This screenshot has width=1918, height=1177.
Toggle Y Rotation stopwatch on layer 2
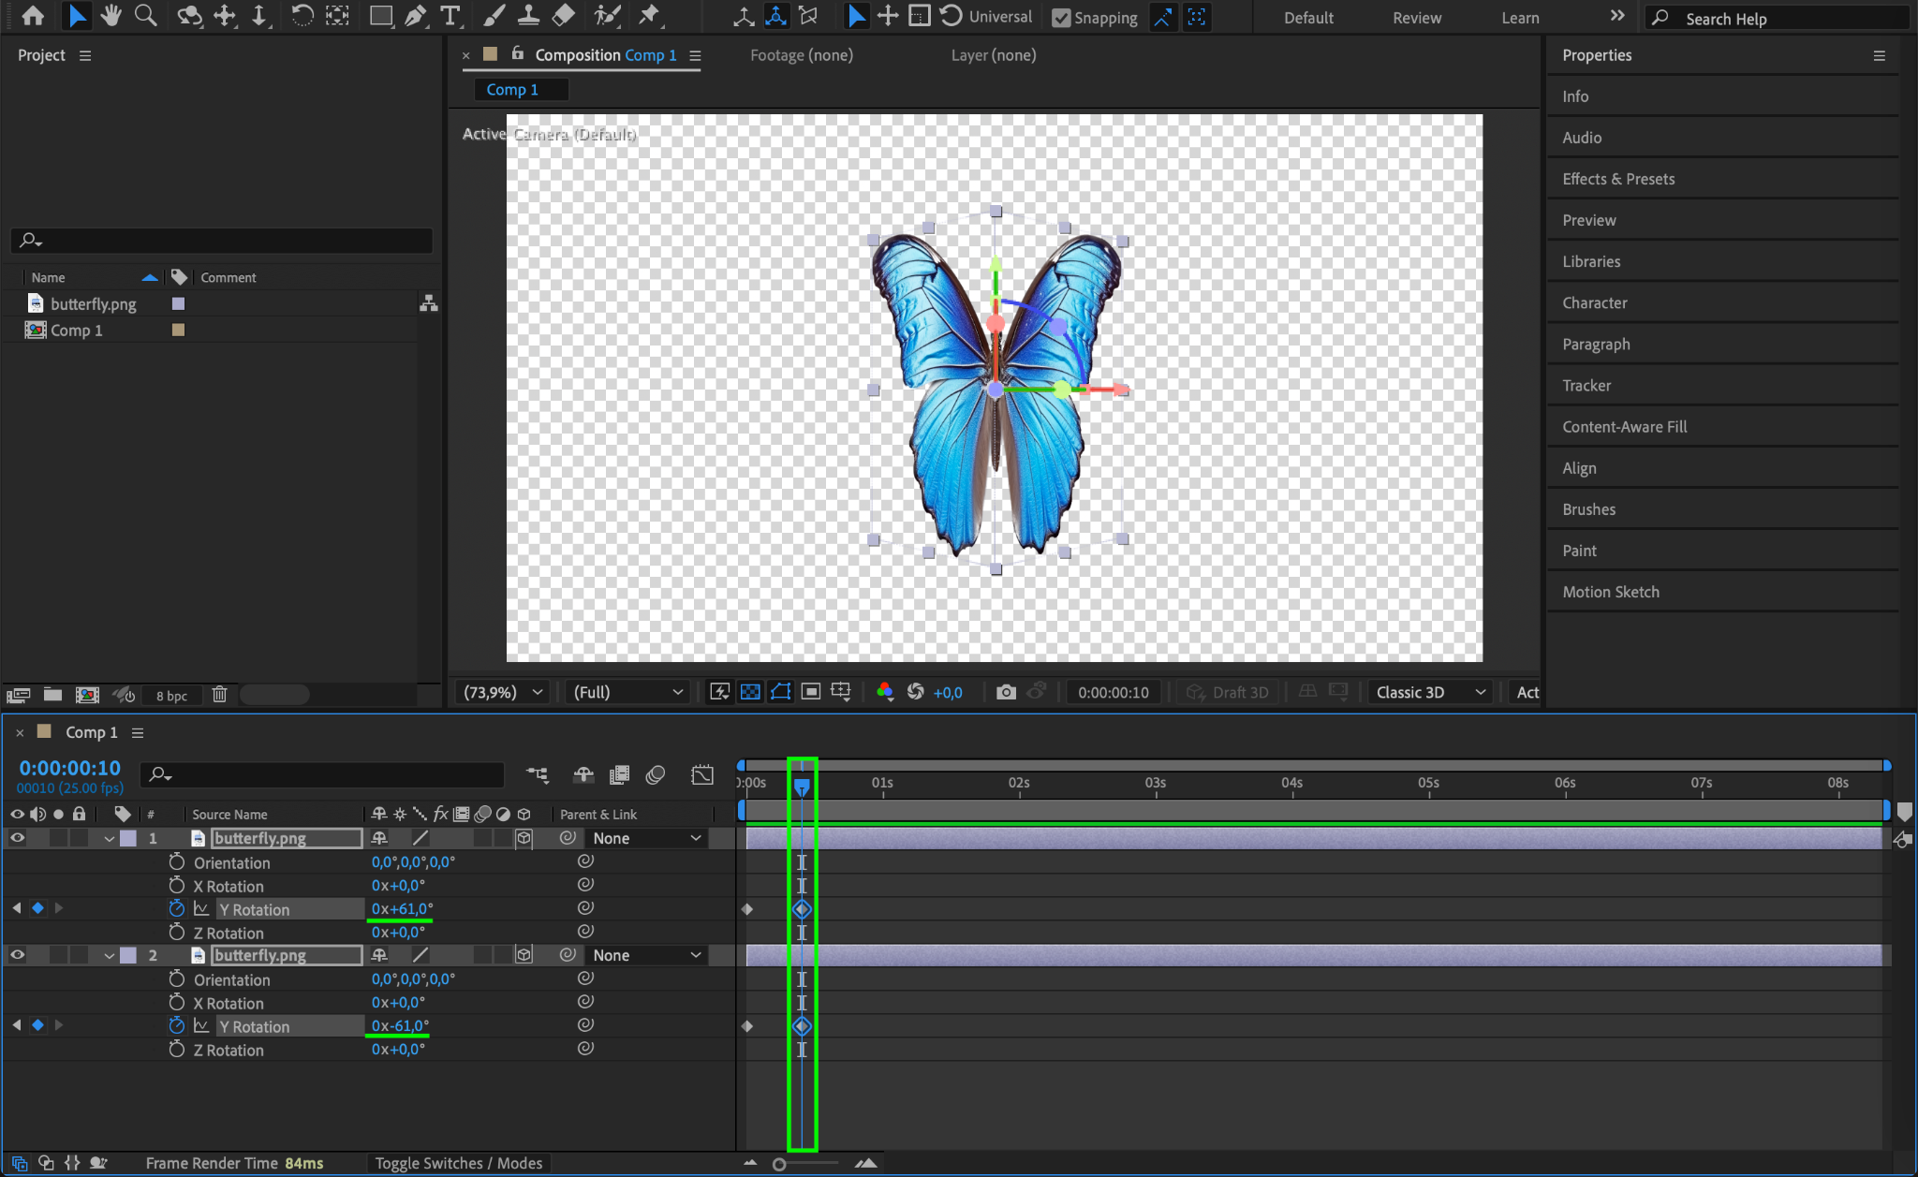[x=176, y=1025]
